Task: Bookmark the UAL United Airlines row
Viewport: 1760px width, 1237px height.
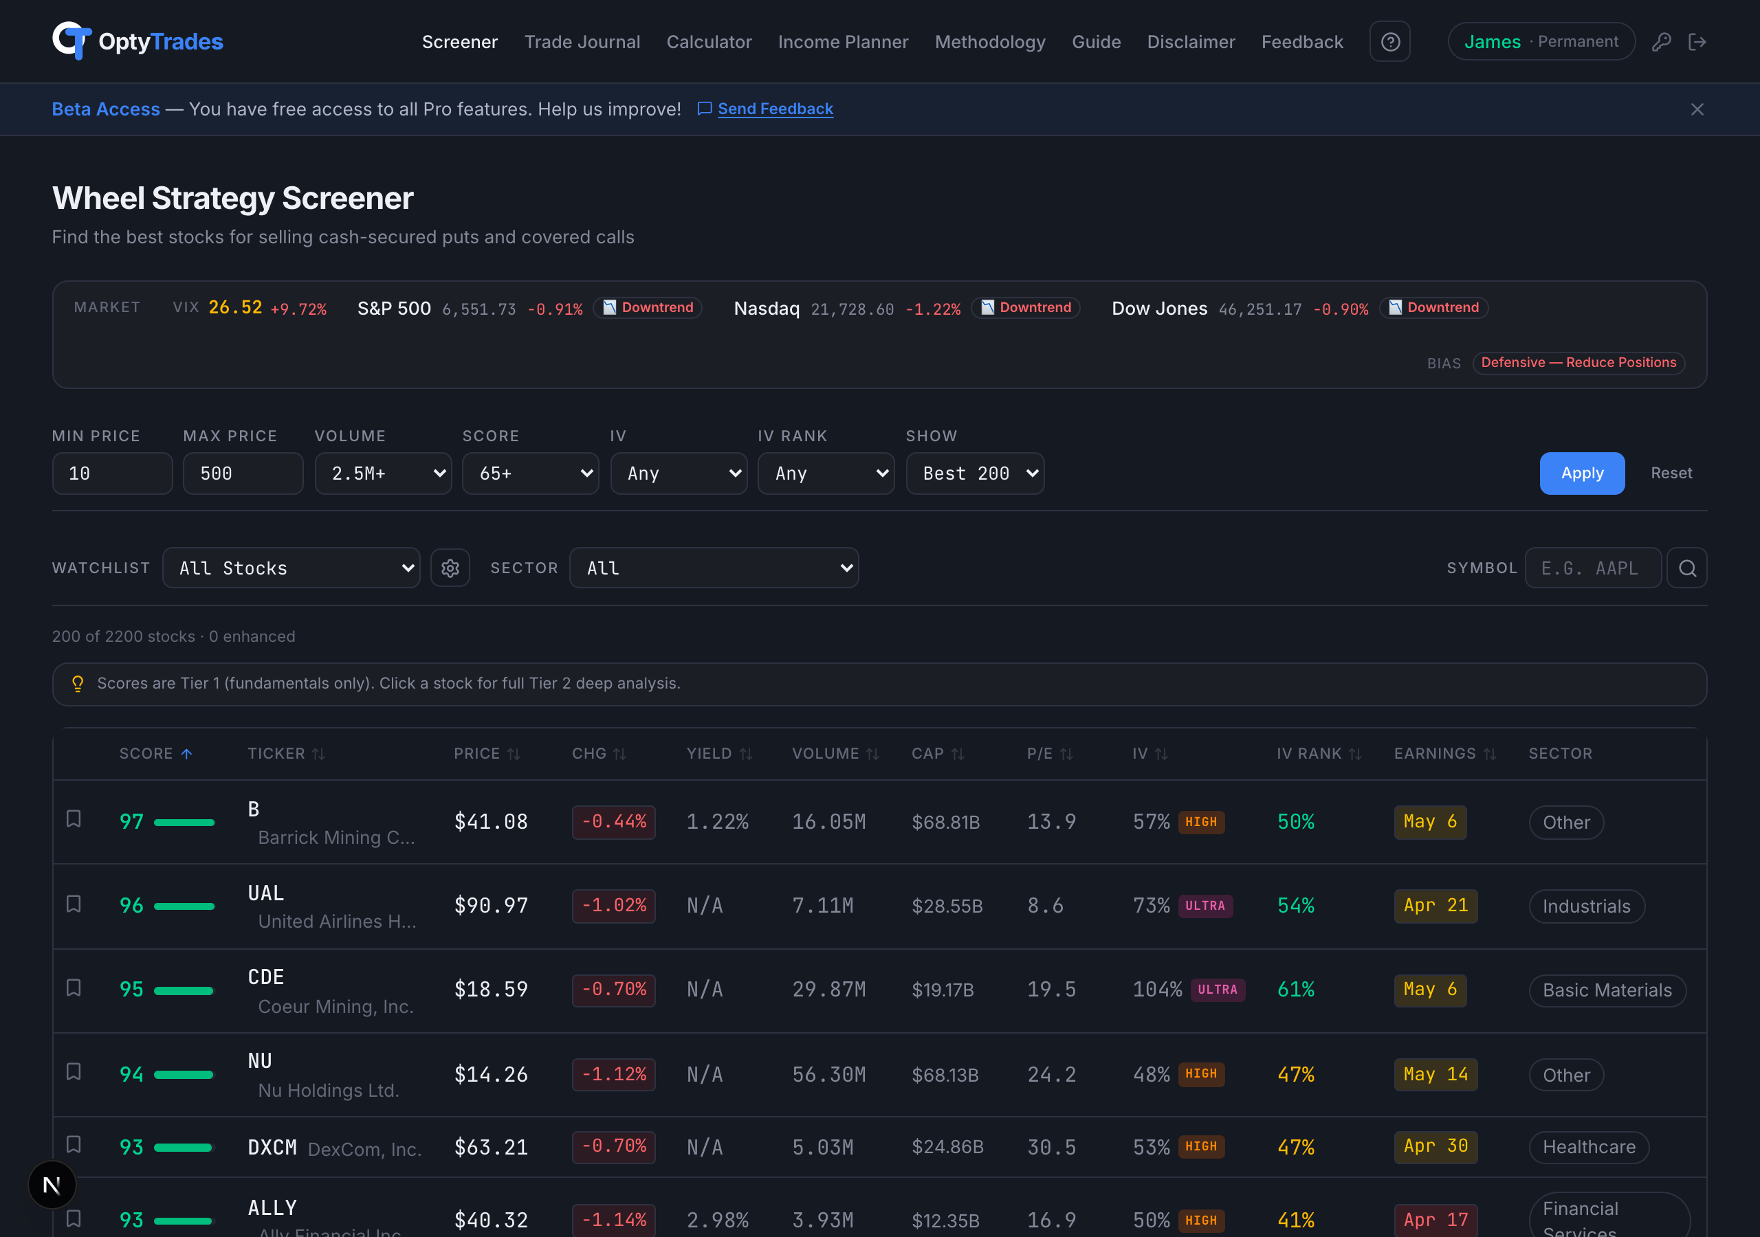Action: (74, 903)
